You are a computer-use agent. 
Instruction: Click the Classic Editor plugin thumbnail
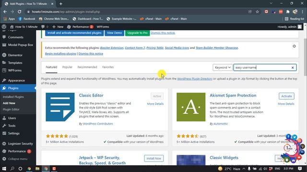[60, 107]
